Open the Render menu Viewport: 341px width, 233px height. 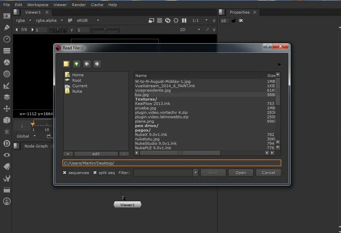point(79,5)
